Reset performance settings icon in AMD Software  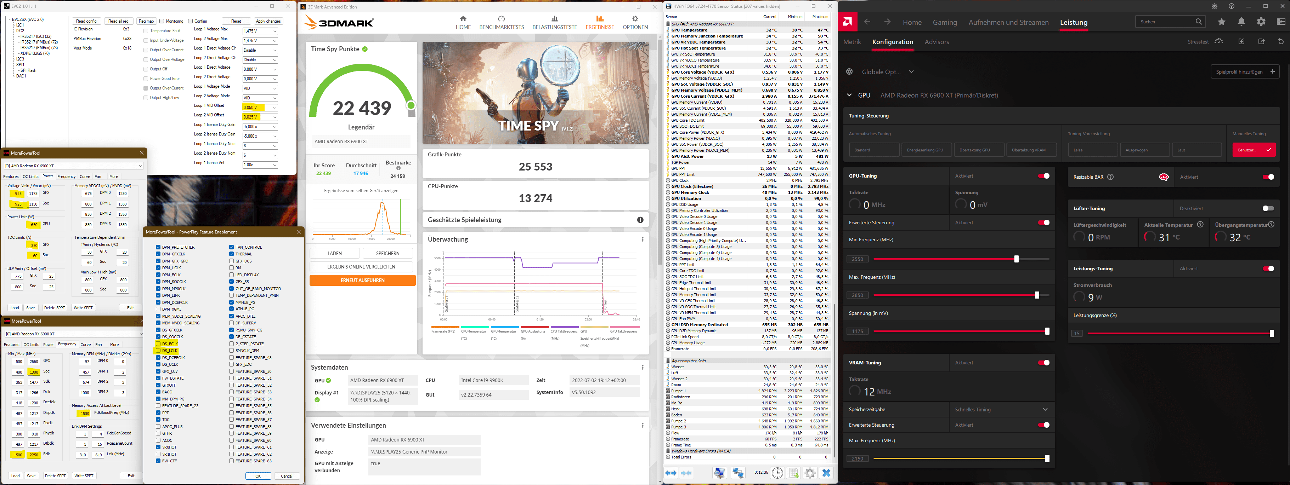(x=1281, y=41)
